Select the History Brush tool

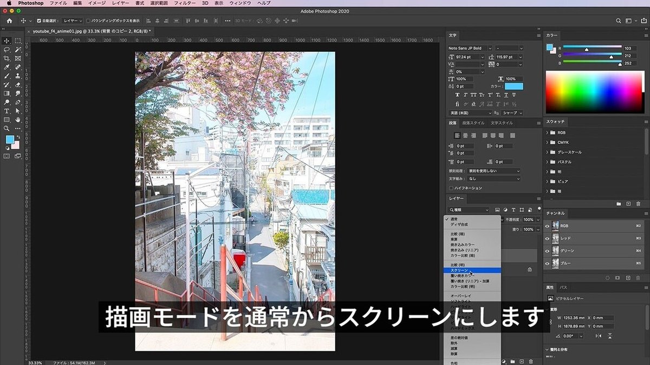[6, 84]
